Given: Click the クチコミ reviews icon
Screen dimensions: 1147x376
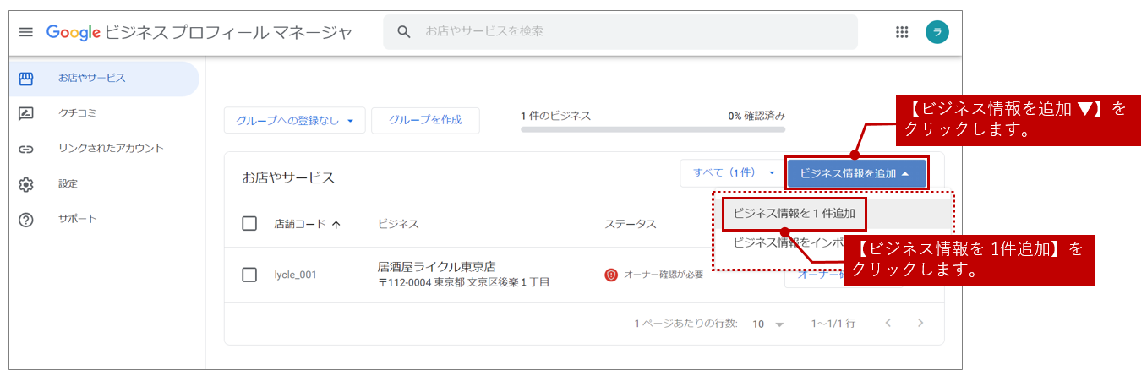Looking at the screenshot, I should (x=26, y=113).
